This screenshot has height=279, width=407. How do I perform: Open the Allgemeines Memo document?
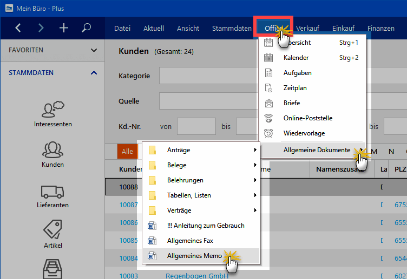[201, 256]
